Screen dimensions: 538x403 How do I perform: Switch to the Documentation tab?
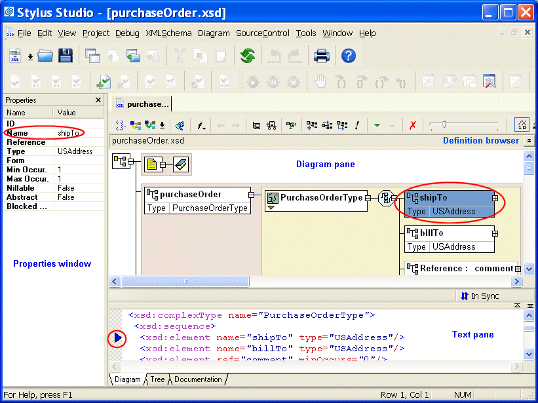coord(198,379)
